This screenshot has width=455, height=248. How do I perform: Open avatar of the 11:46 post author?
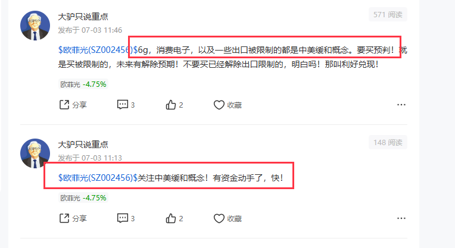[x=35, y=26]
